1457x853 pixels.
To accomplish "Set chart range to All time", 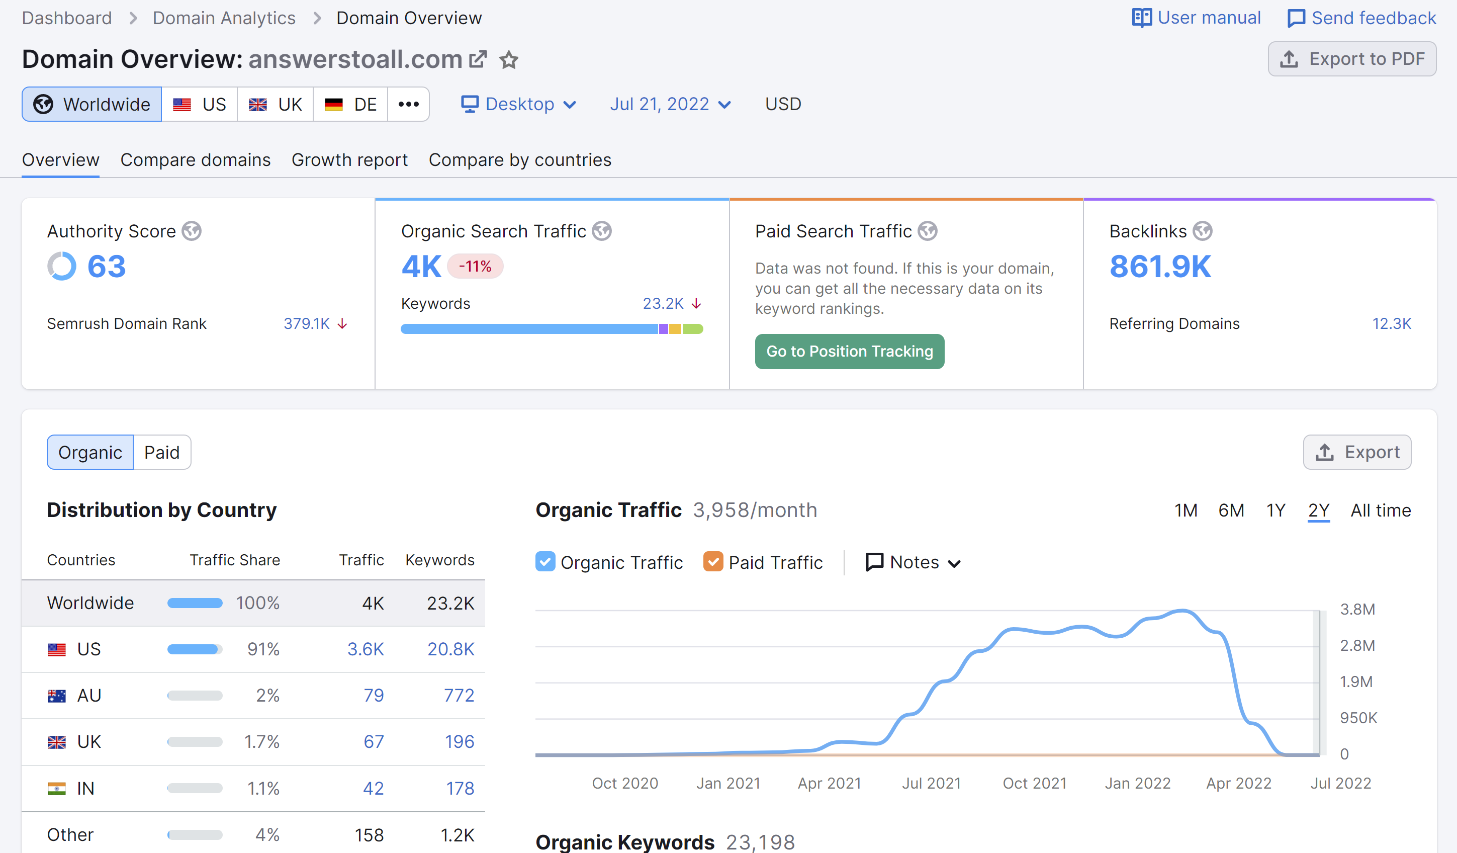I will point(1381,510).
